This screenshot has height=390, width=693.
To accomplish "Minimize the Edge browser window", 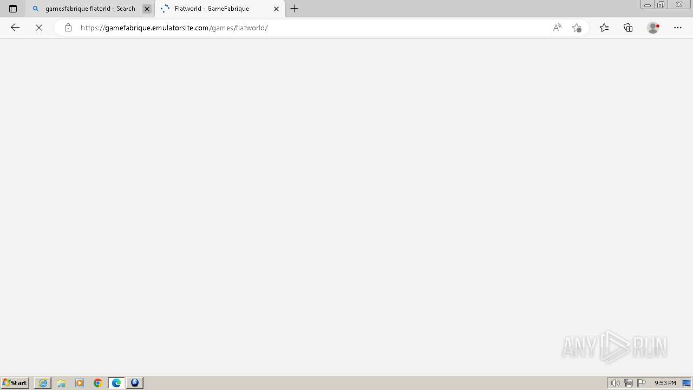I will pyautogui.click(x=647, y=5).
